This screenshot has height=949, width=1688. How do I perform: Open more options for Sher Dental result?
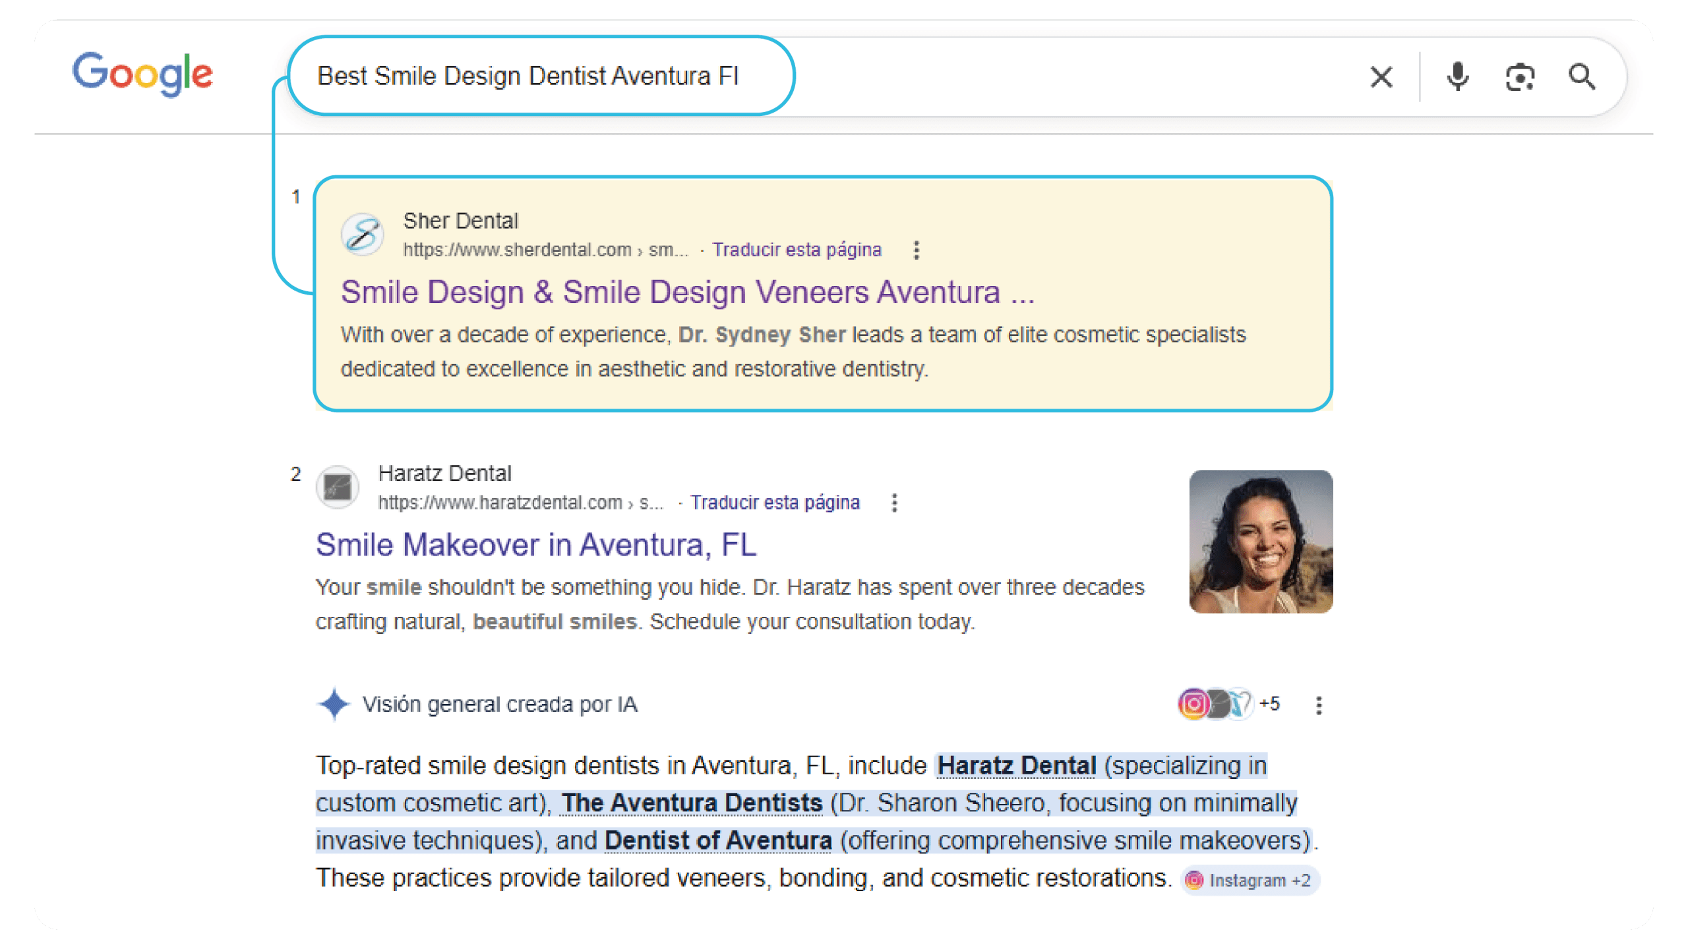[x=916, y=250]
